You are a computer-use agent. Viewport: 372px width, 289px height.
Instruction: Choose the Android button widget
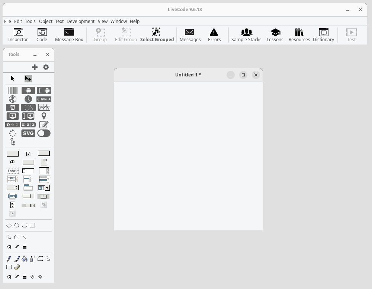(28, 91)
